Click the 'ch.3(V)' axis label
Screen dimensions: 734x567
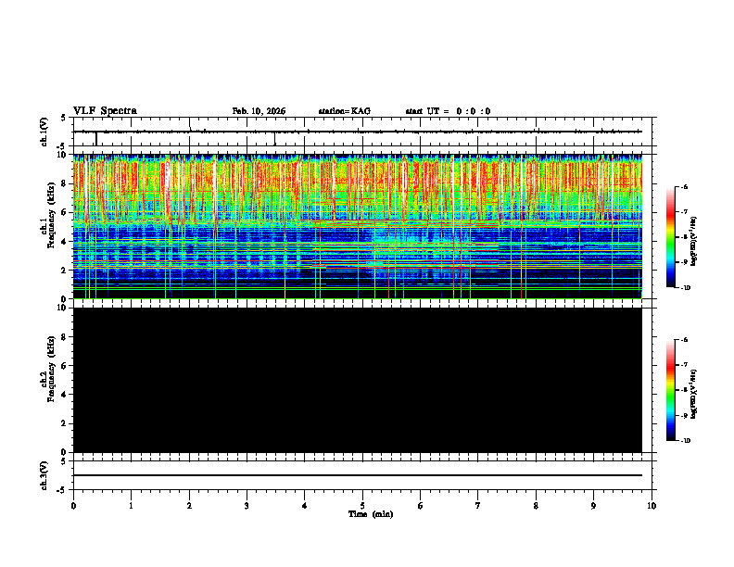click(44, 476)
